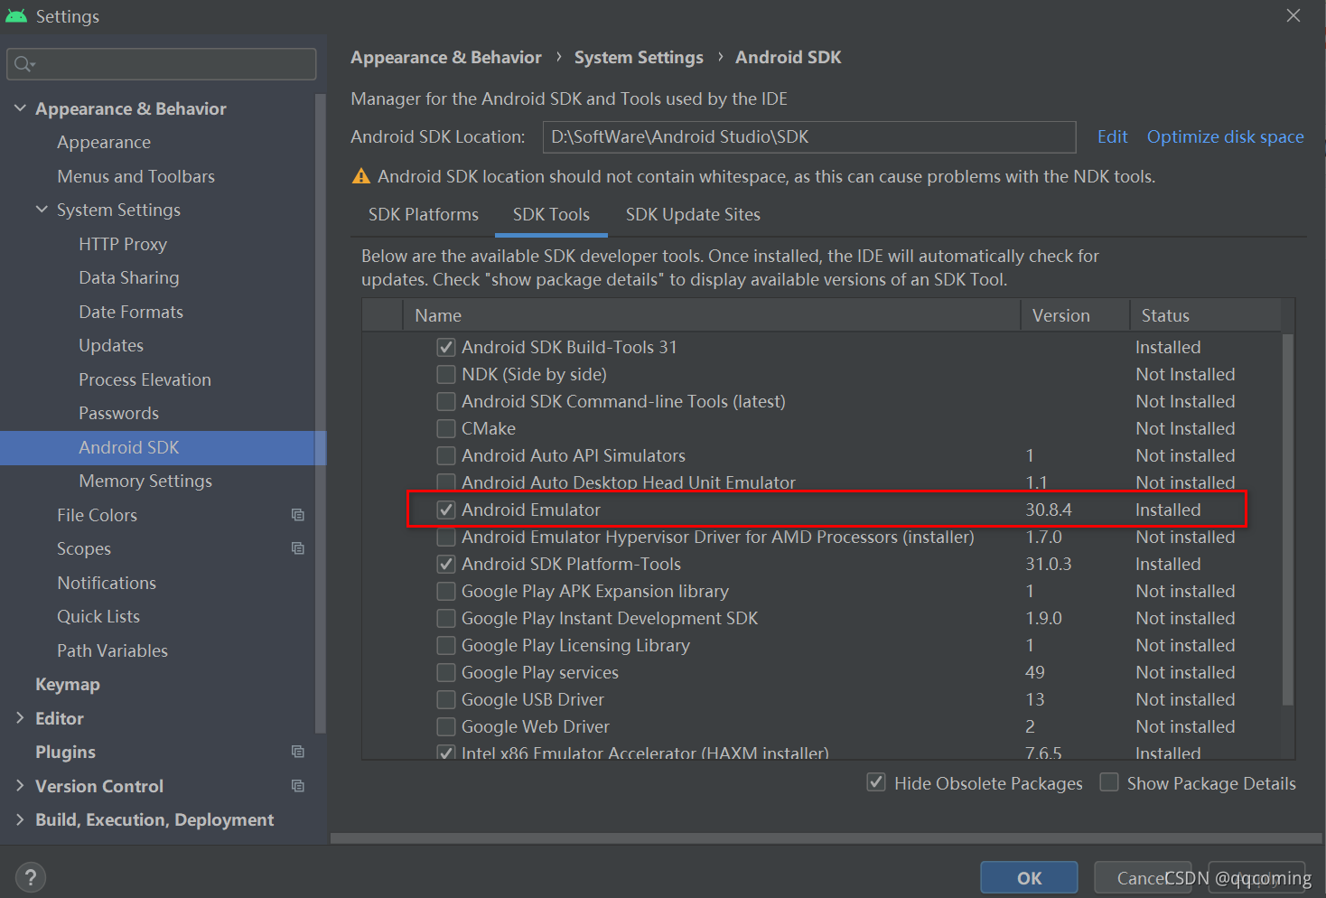Viewport: 1326px width, 898px height.
Task: Enable the CMake checkbox
Action: 446,428
